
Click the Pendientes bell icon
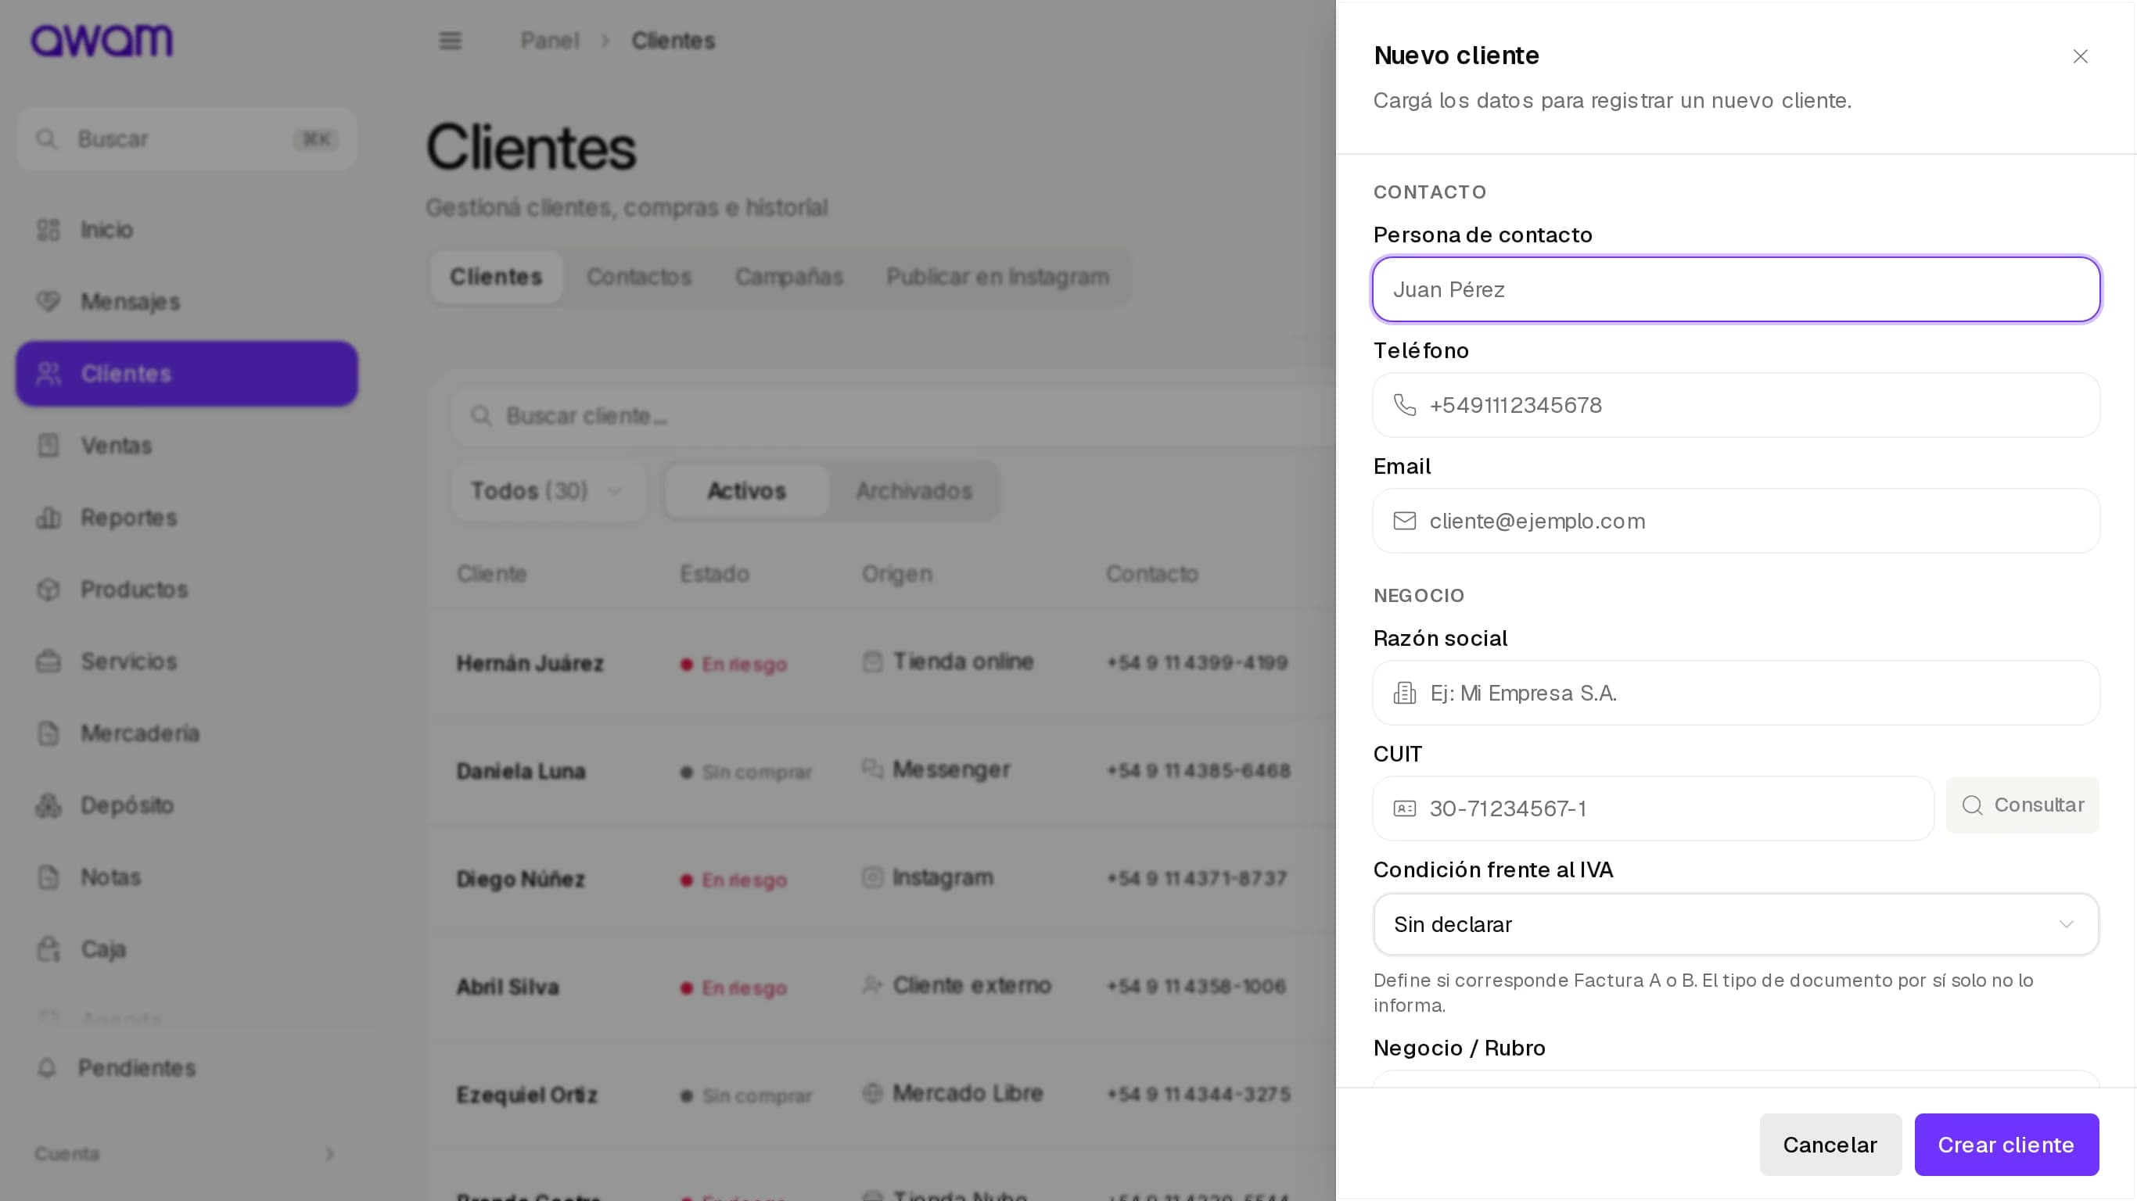tap(46, 1067)
